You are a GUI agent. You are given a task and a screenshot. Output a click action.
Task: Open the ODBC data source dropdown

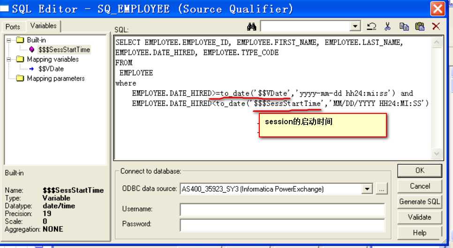point(367,189)
